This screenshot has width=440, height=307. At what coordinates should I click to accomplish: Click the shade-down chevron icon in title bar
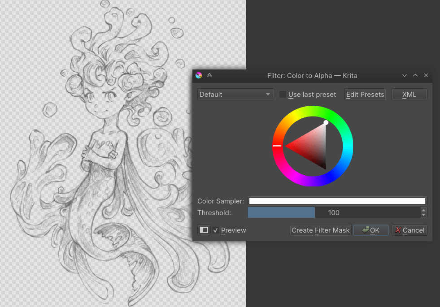(x=404, y=75)
